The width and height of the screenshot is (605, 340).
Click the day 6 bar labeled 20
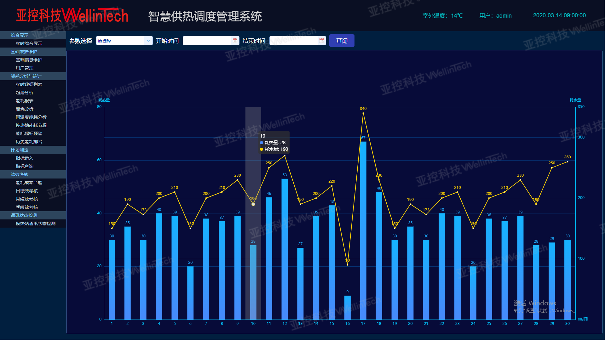coord(190,293)
